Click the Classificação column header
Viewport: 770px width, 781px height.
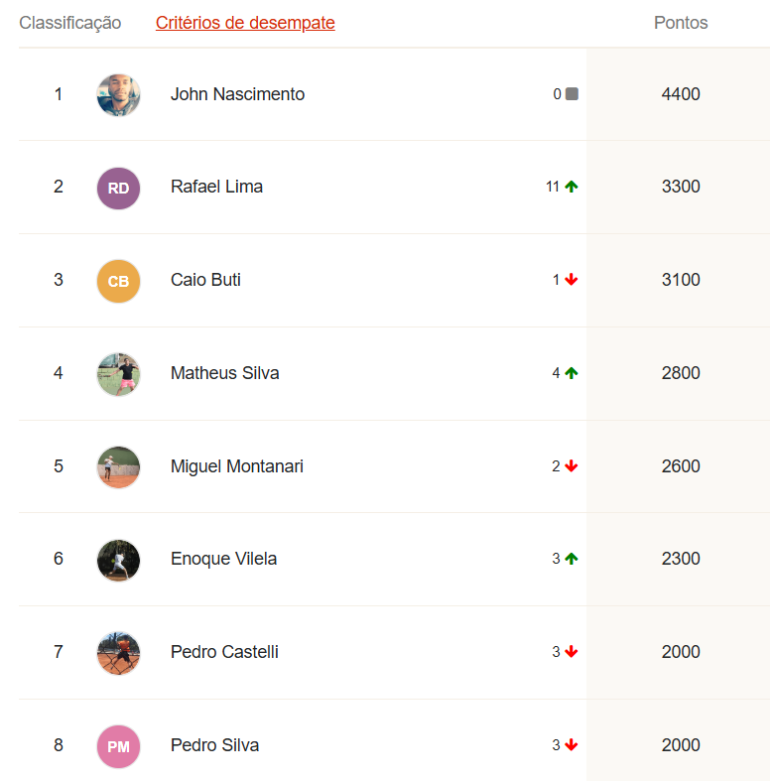point(69,23)
